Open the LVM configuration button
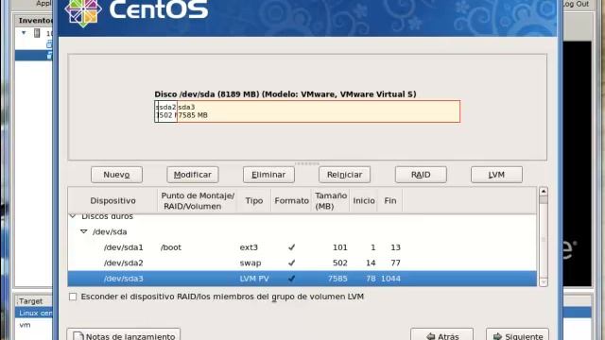Screen dimensions: 605x340 click(496, 175)
